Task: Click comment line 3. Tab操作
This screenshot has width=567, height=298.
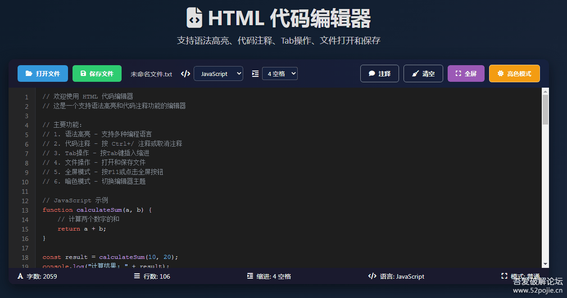Action: (x=96, y=153)
